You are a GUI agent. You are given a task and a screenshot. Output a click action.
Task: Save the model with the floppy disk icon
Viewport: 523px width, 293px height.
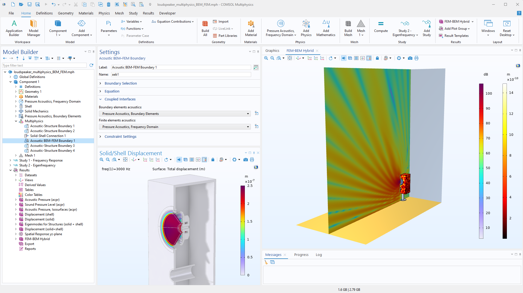tap(29, 4)
